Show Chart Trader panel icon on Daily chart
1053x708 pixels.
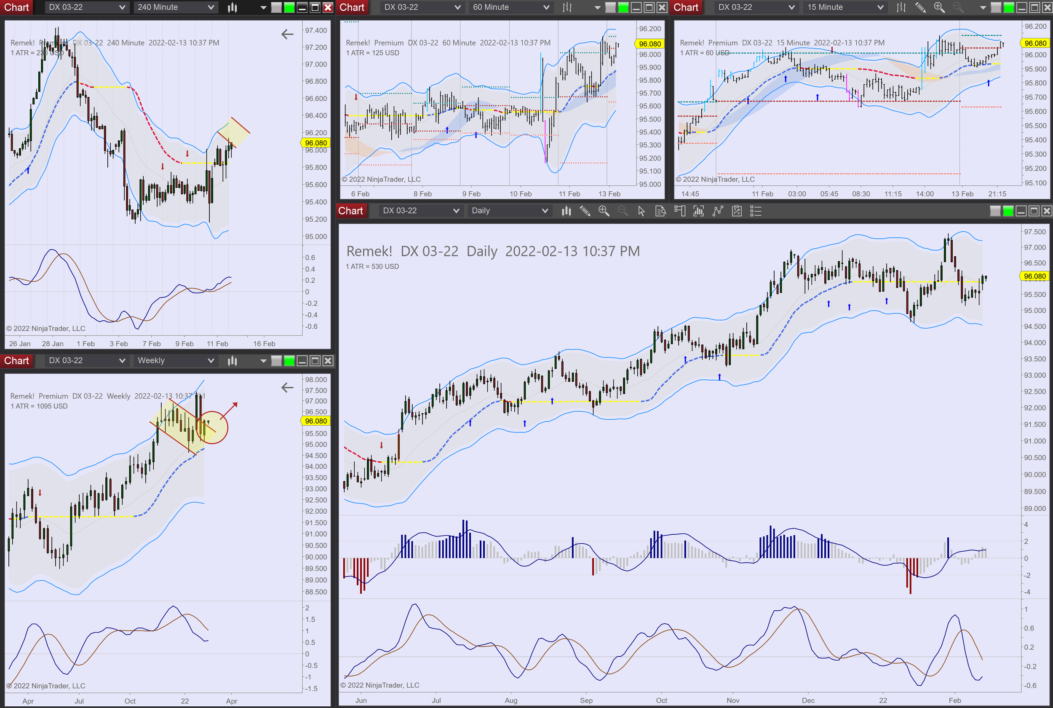pyautogui.click(x=679, y=211)
